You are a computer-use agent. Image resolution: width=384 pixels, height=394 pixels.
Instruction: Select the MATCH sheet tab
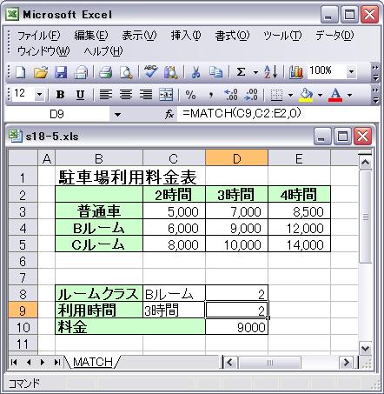pos(93,362)
